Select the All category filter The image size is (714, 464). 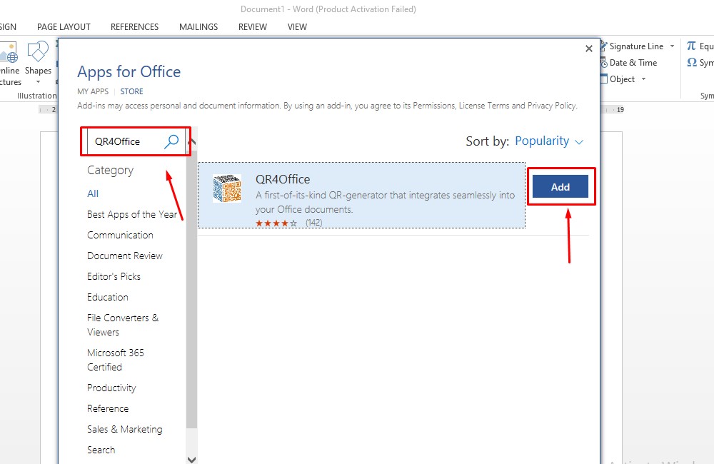(x=92, y=193)
